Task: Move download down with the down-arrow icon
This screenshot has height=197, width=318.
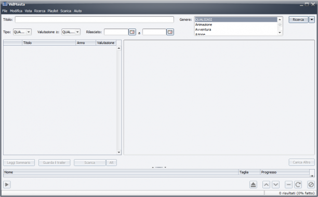Action: pyautogui.click(x=275, y=185)
